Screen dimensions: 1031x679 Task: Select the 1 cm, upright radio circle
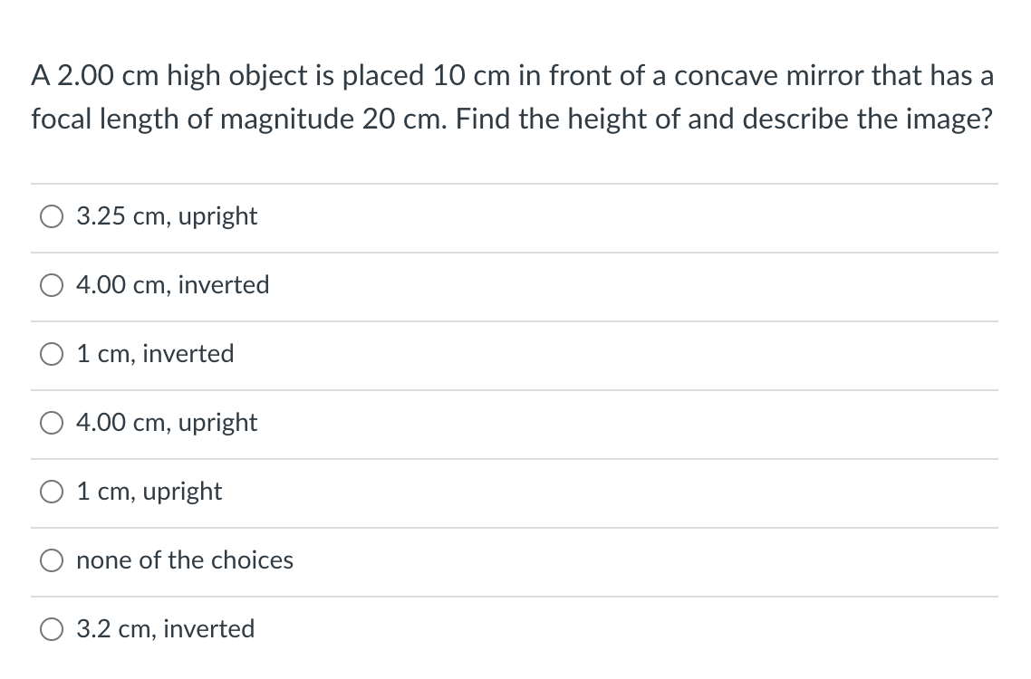pos(51,493)
